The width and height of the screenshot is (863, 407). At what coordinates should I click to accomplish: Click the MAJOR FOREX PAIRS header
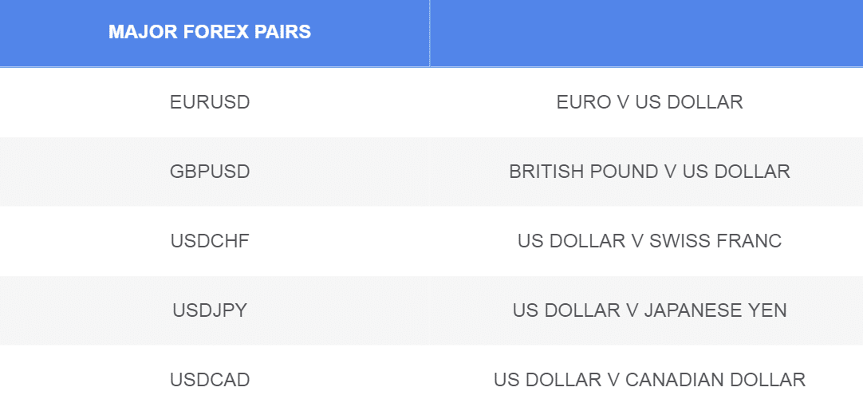click(210, 32)
